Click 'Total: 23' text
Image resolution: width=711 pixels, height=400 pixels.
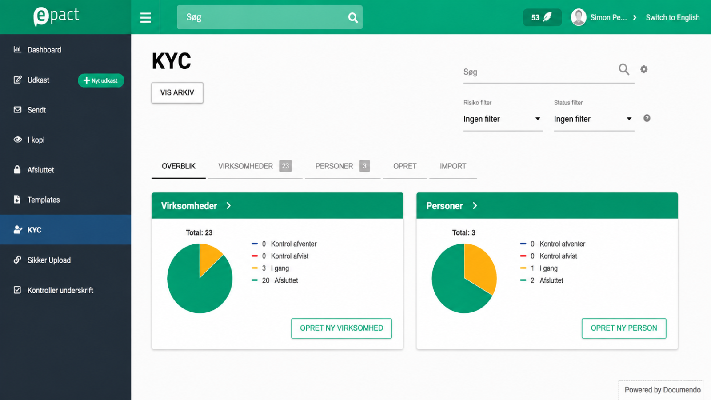click(x=199, y=232)
